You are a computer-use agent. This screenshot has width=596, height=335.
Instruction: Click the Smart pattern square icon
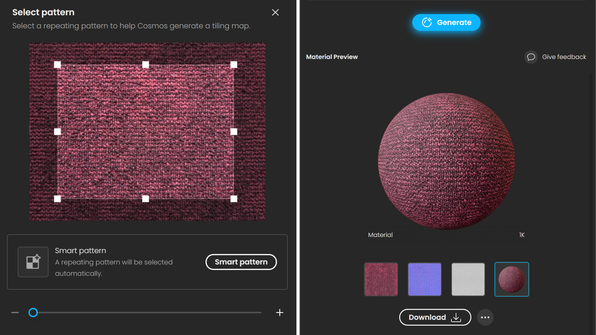click(33, 262)
